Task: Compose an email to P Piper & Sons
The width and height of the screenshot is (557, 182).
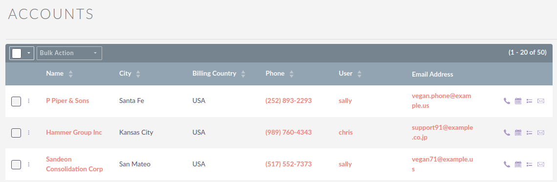Action: pos(541,101)
